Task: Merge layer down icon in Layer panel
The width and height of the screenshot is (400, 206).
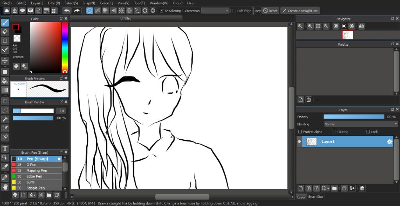Action: coord(352,188)
